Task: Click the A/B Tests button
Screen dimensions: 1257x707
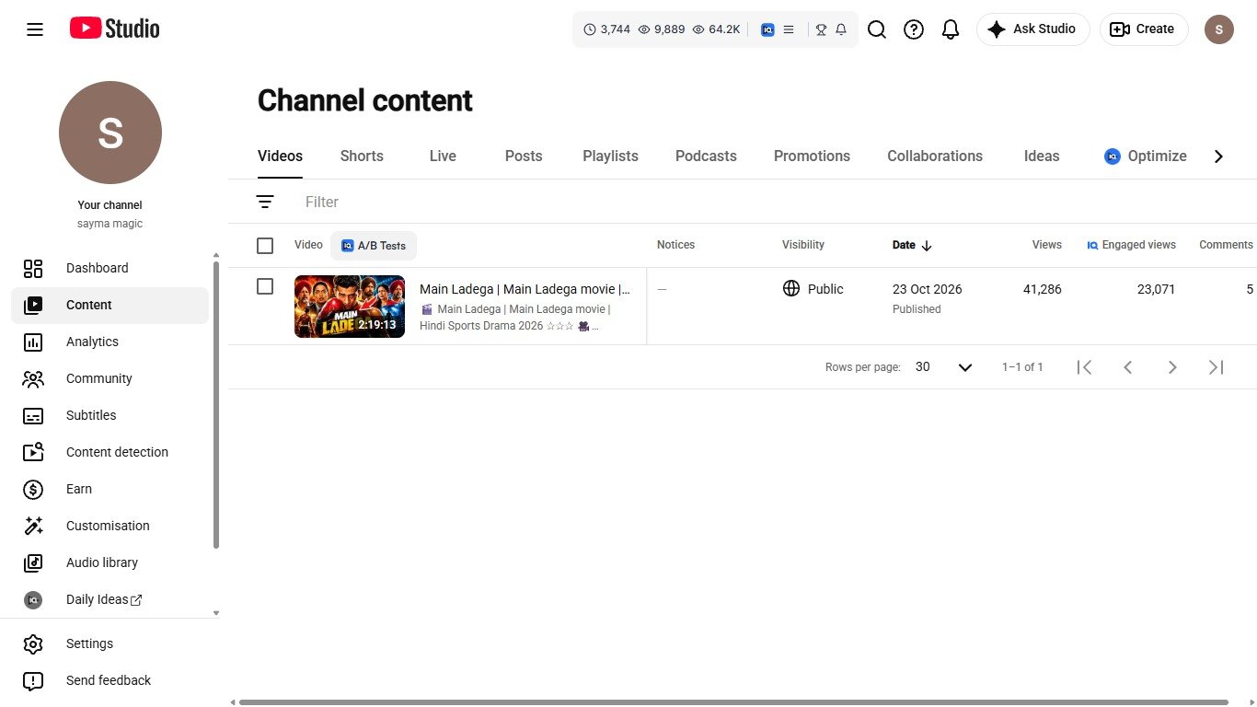Action: 374,246
